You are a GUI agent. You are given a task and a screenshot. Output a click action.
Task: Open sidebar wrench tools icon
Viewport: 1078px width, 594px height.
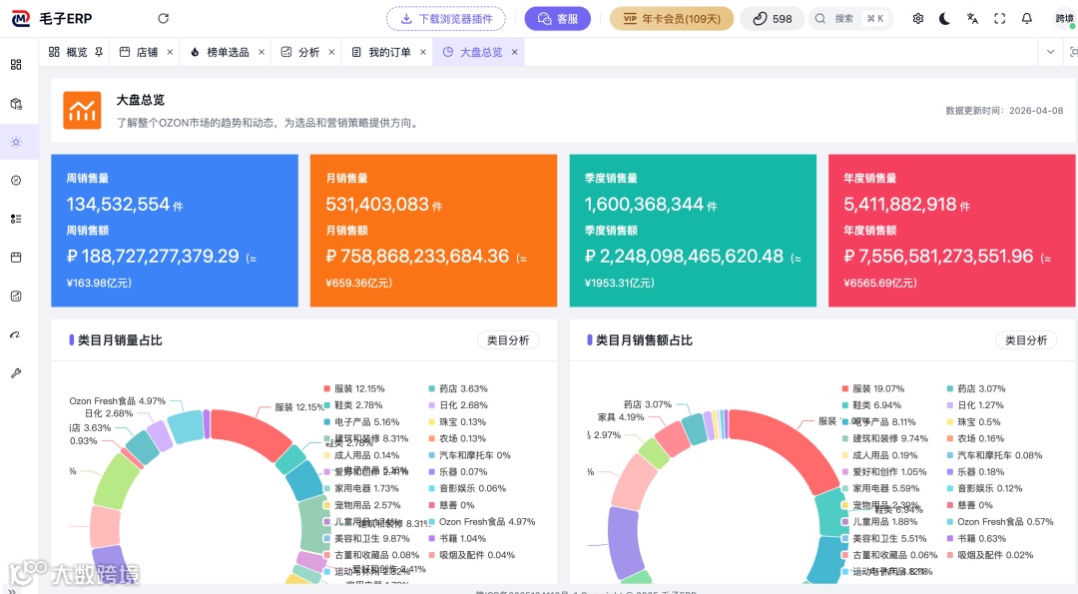(16, 373)
